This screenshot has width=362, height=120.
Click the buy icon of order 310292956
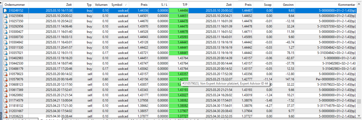[5, 27]
